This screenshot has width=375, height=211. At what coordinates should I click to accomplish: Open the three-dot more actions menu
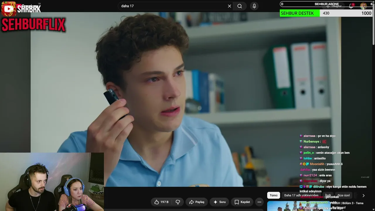[x=259, y=202]
